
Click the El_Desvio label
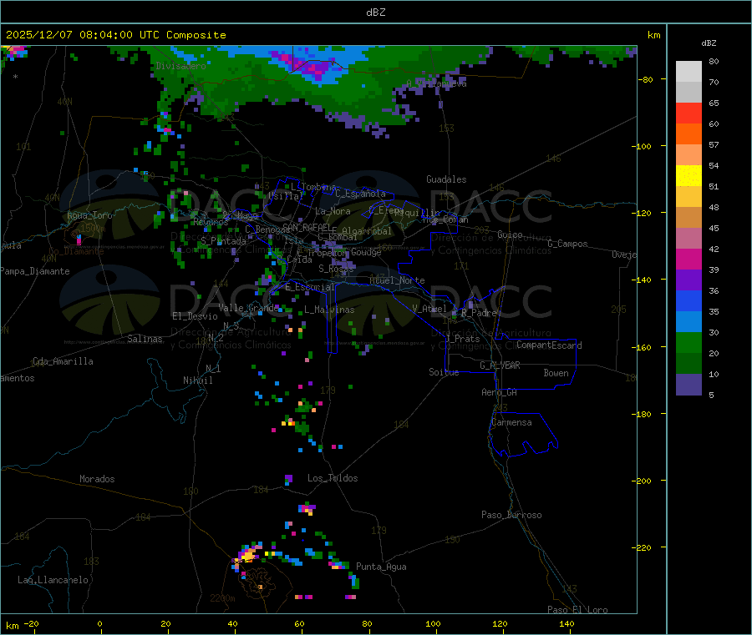pos(195,316)
